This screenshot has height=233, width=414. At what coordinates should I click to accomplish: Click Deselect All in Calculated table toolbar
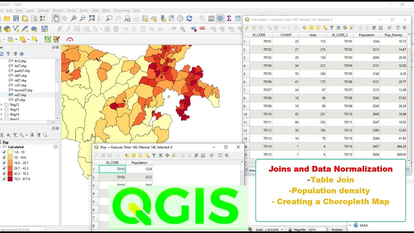[325, 28]
